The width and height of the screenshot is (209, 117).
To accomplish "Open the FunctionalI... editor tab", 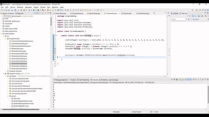I will [x=126, y=13].
